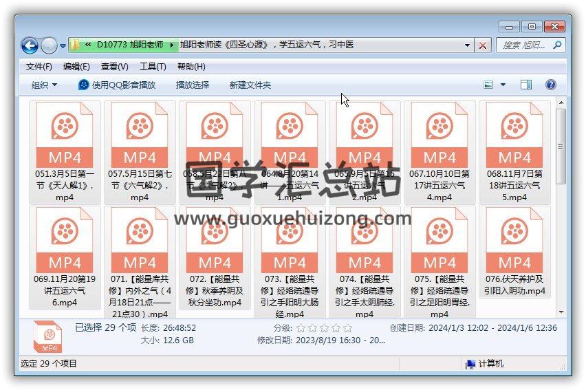Viewport: 586px width, 390px height.
Task: Rate the selection with the fifth star
Action: [x=347, y=328]
